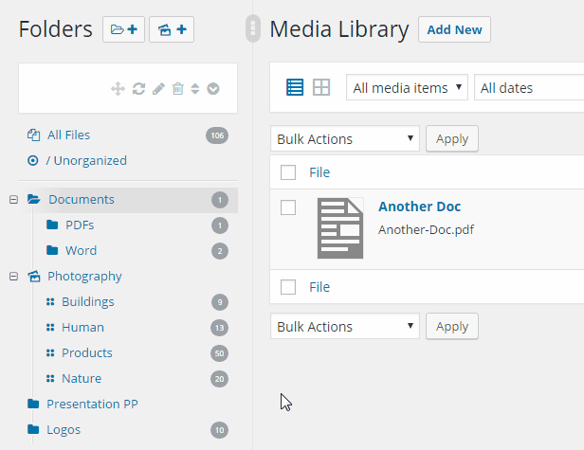The width and height of the screenshot is (584, 450).
Task: Open the top Bulk Actions dropdown
Action: pyautogui.click(x=345, y=139)
